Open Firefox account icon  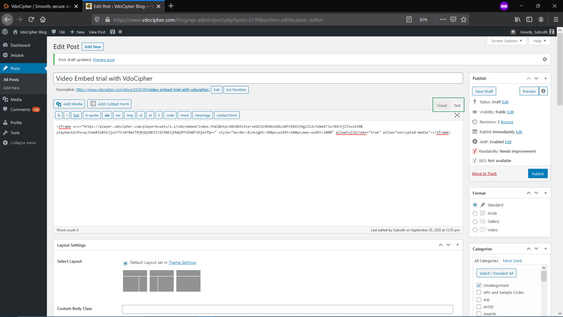(541, 19)
